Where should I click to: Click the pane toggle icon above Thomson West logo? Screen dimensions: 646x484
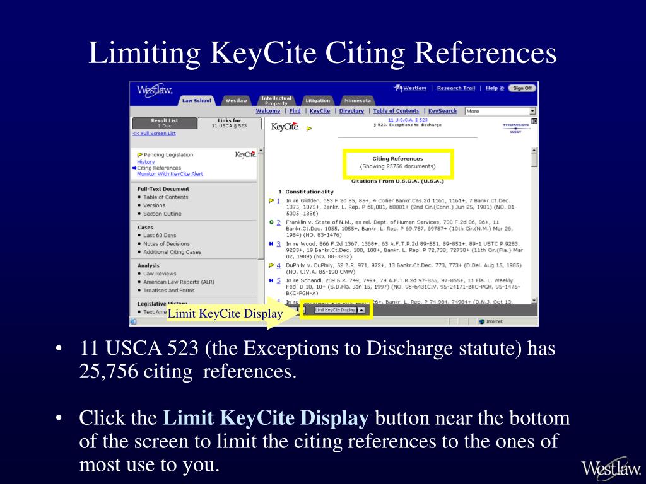click(534, 121)
